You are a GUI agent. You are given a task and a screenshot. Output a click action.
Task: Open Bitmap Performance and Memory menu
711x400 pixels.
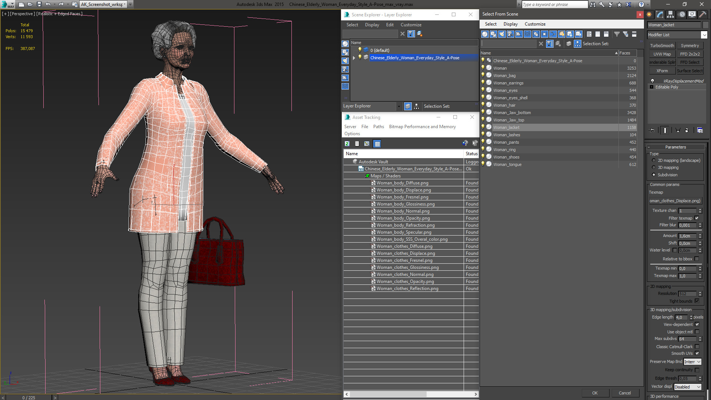422,127
